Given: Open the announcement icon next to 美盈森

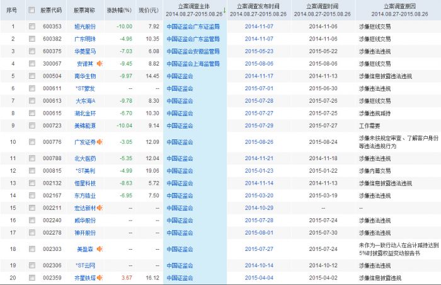Looking at the screenshot, I should point(99,249).
